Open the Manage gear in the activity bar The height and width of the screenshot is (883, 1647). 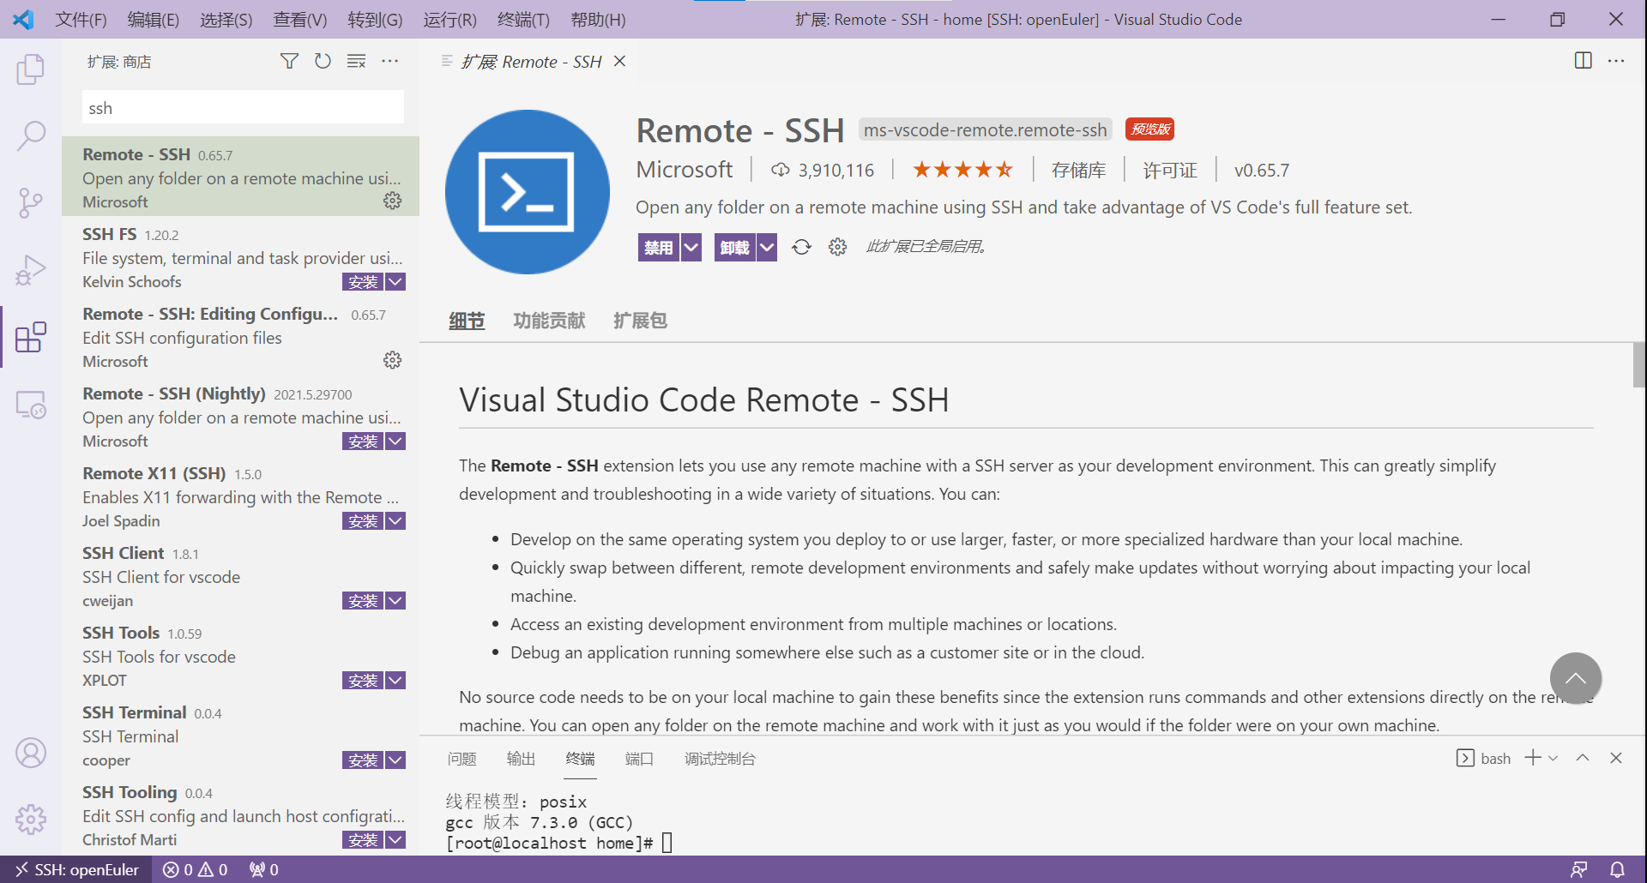point(31,819)
